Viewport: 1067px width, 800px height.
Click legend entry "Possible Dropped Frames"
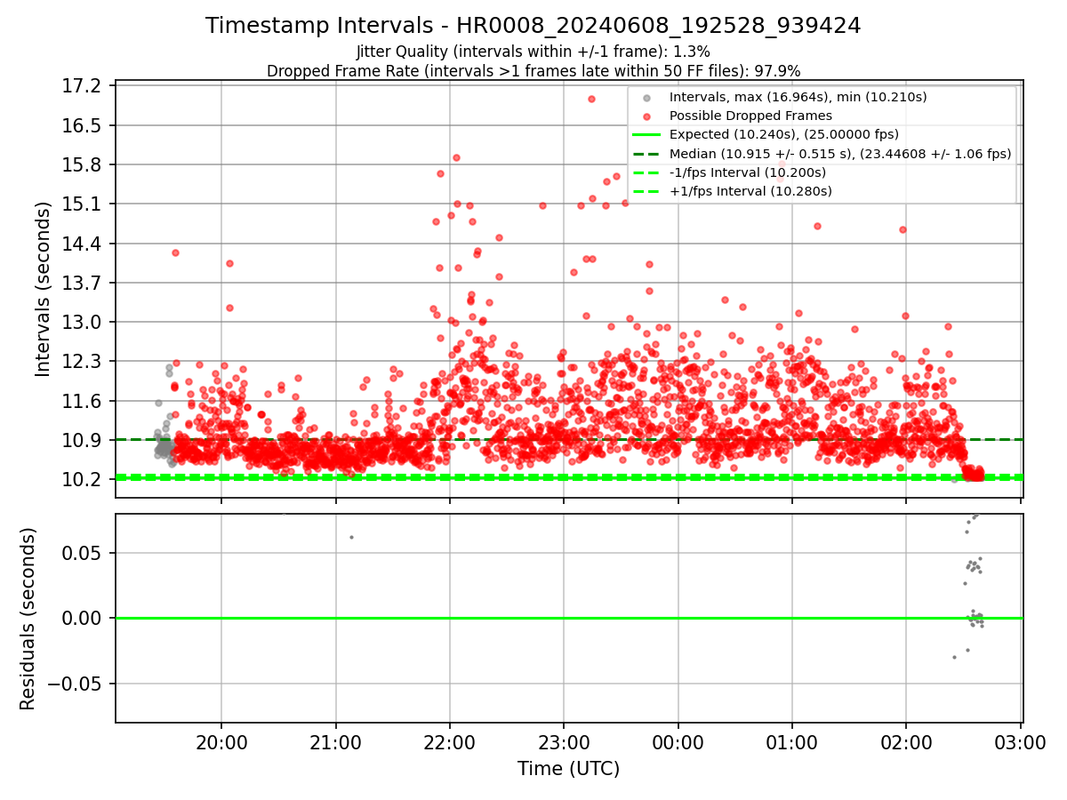(x=750, y=116)
